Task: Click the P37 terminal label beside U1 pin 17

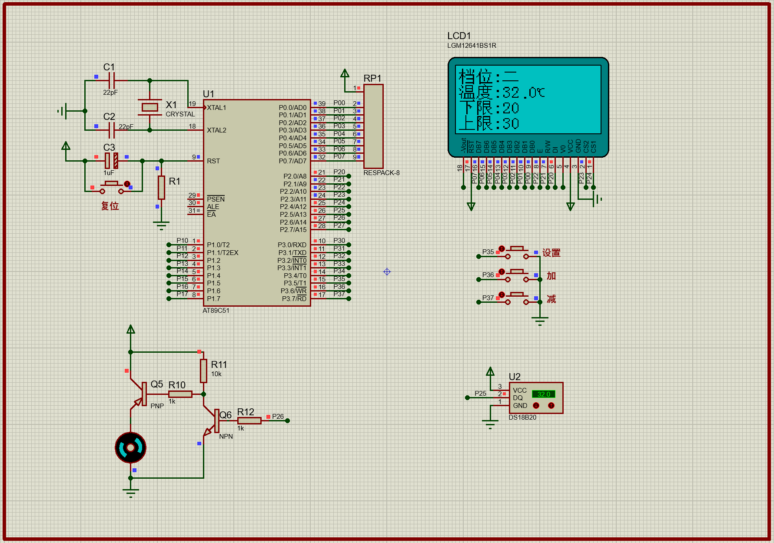Action: point(339,294)
